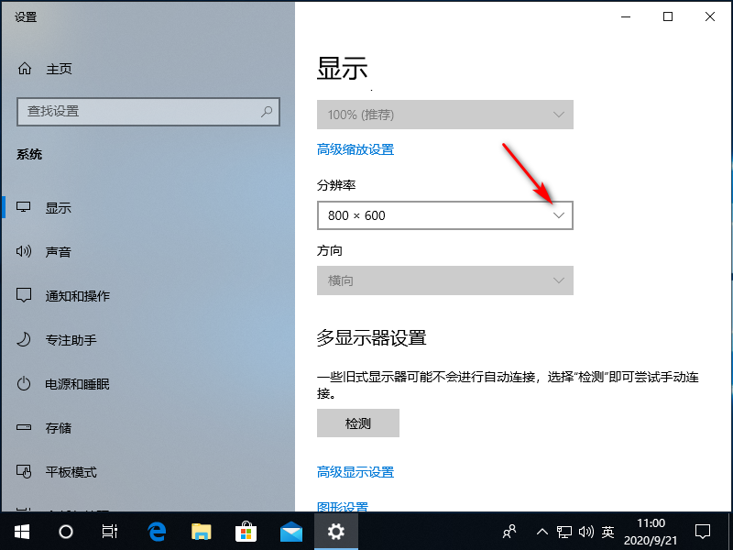This screenshot has height=550, width=733.
Task: Open 电源和睡眠 settings
Action: [x=69, y=384]
